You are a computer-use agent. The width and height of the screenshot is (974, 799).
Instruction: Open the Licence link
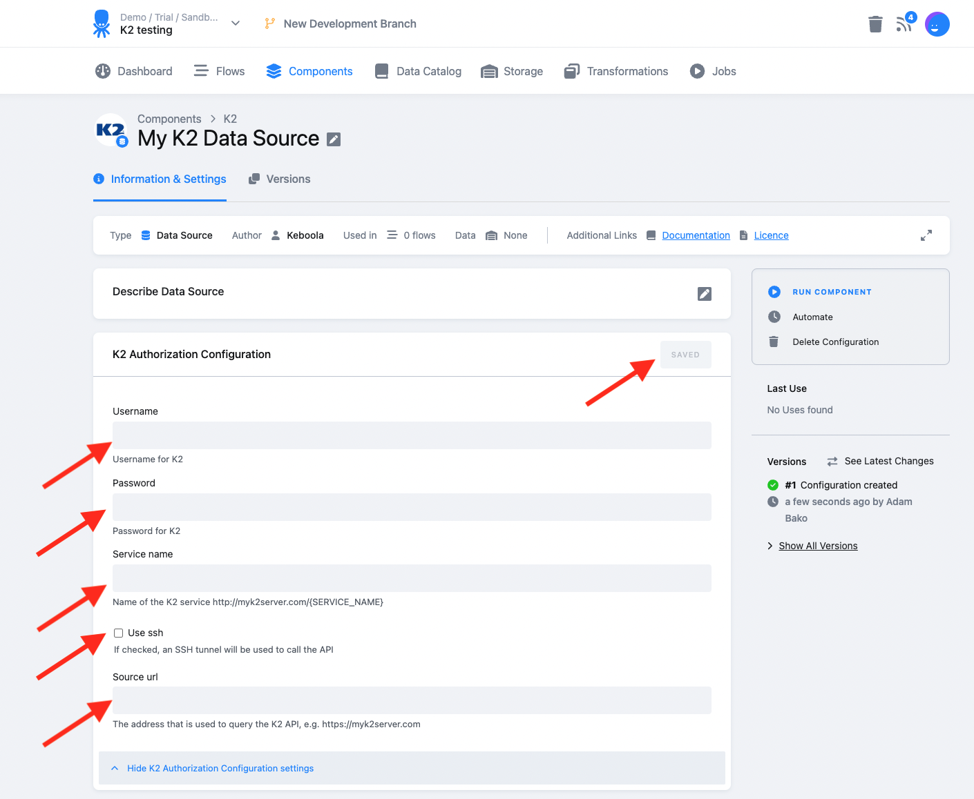(x=771, y=235)
